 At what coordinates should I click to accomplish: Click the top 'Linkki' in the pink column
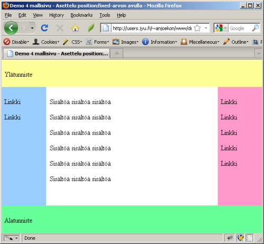229,102
